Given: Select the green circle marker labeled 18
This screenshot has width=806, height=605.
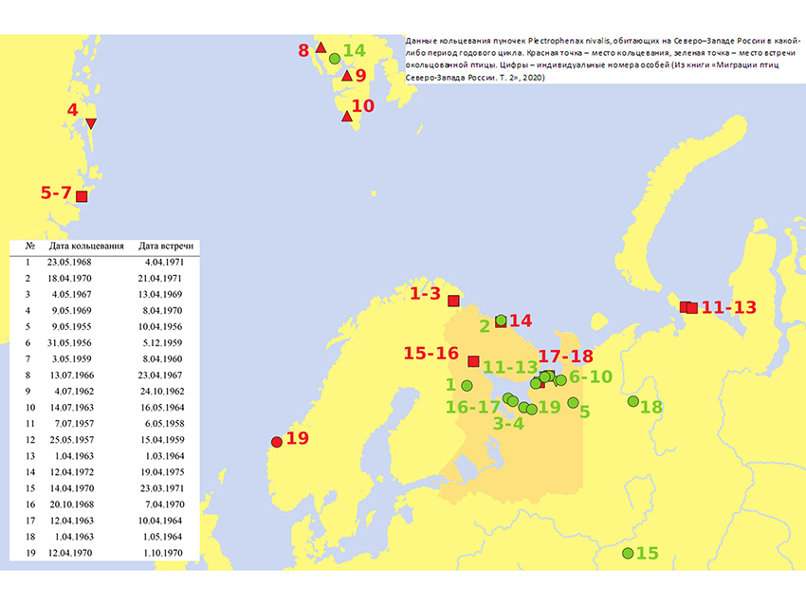Looking at the screenshot, I should (633, 401).
